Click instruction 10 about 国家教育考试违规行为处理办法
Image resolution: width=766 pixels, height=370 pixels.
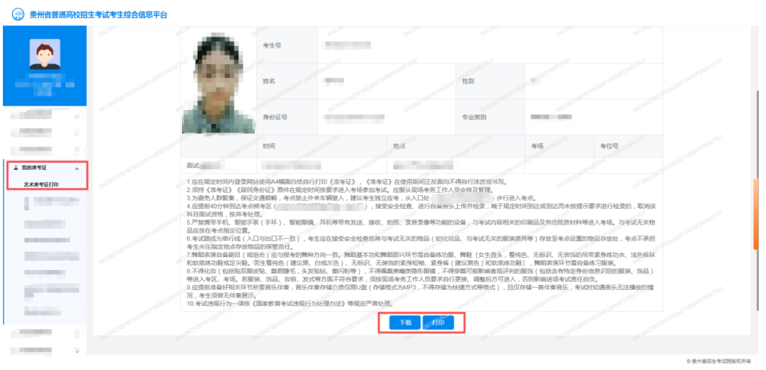[290, 304]
